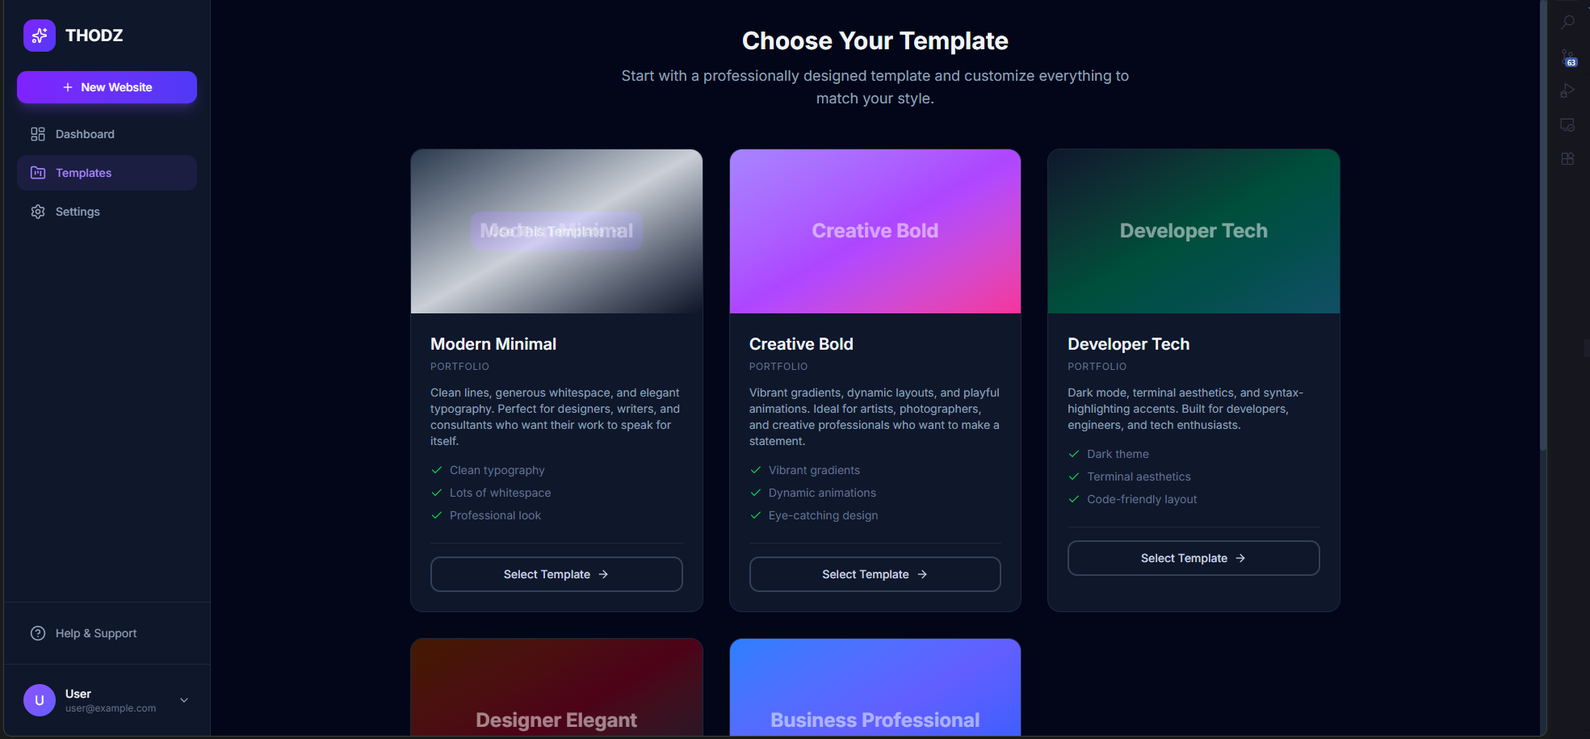
Task: Go to the Dashboard sidebar item
Action: click(x=107, y=134)
